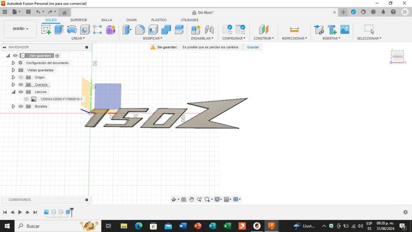Select the Fillet tool

click(x=140, y=29)
